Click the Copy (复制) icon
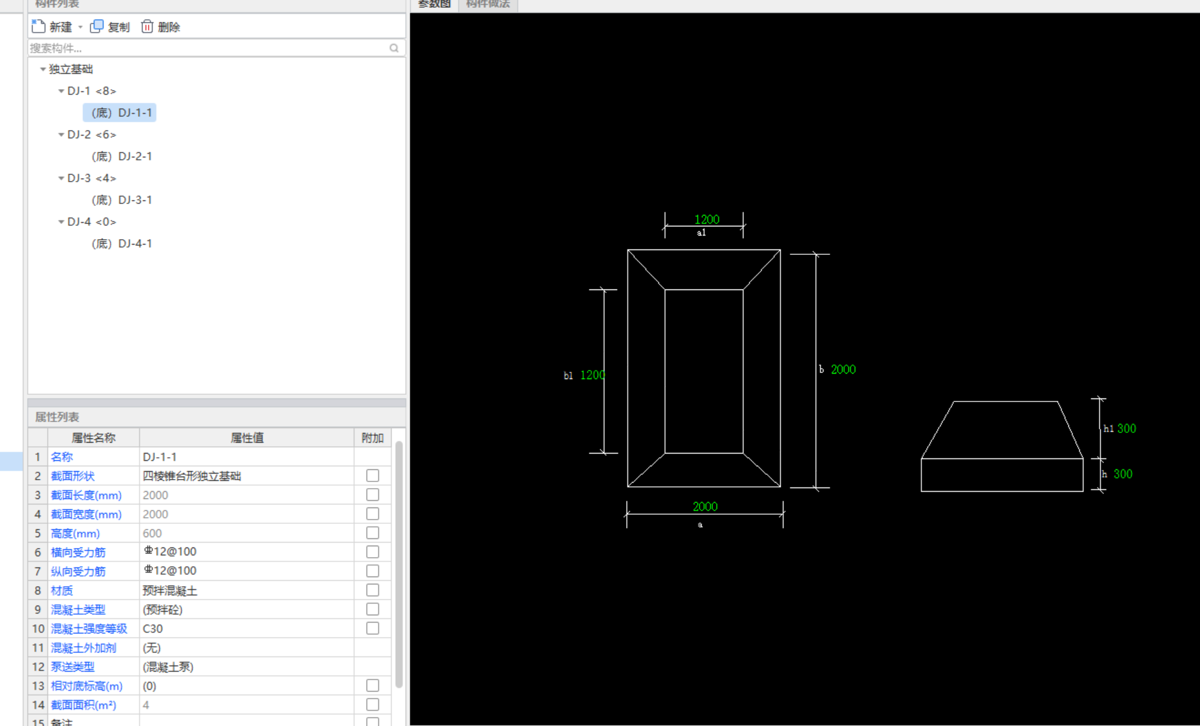 coord(96,27)
